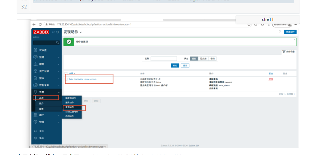This screenshot has height=155, width=323.
Task: Sort by the '名称' column header
Action: tap(72, 73)
